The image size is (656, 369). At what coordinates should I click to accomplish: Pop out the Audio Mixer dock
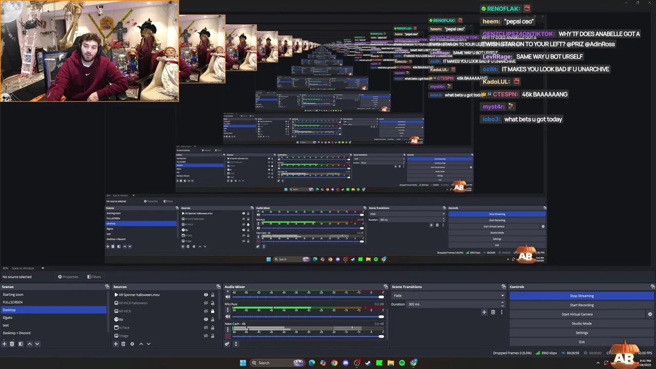point(385,286)
